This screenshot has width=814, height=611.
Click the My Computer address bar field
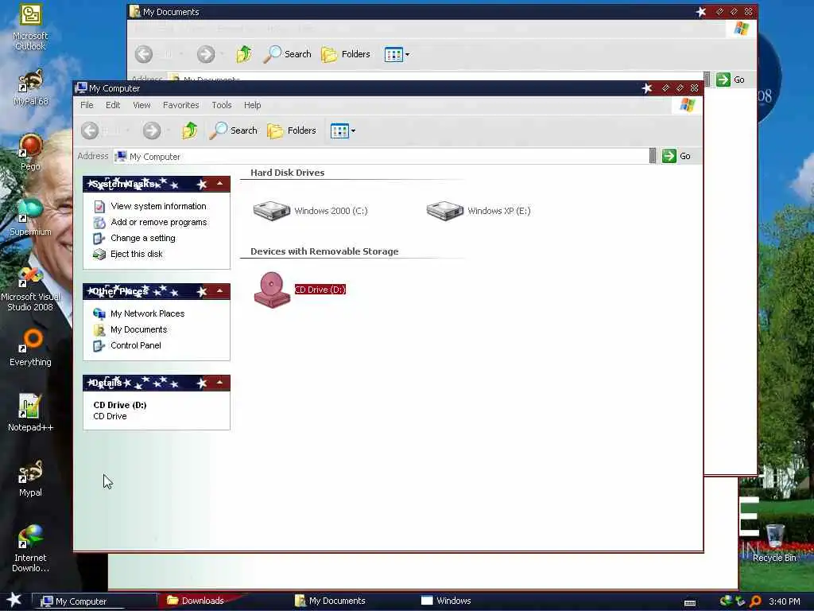click(382, 156)
